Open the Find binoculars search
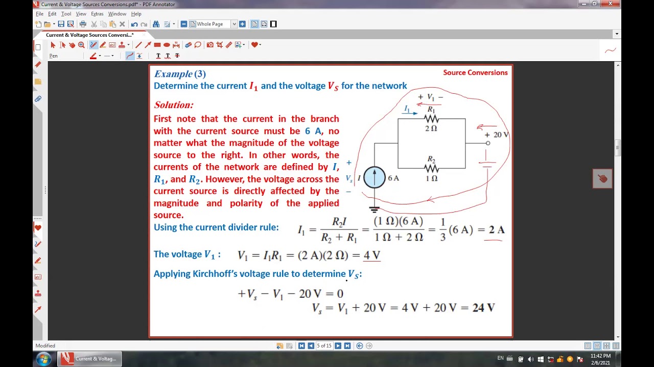The width and height of the screenshot is (654, 367). pyautogui.click(x=156, y=24)
